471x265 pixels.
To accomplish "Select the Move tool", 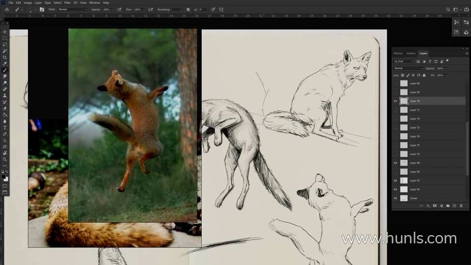I will tap(5, 32).
